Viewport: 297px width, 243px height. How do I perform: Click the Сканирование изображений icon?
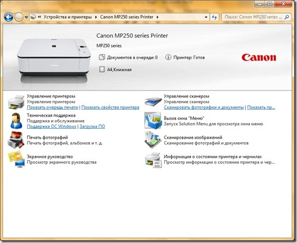[153, 140]
